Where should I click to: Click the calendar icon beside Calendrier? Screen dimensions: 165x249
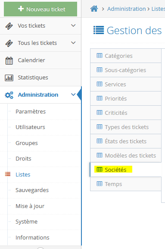coord(9,60)
